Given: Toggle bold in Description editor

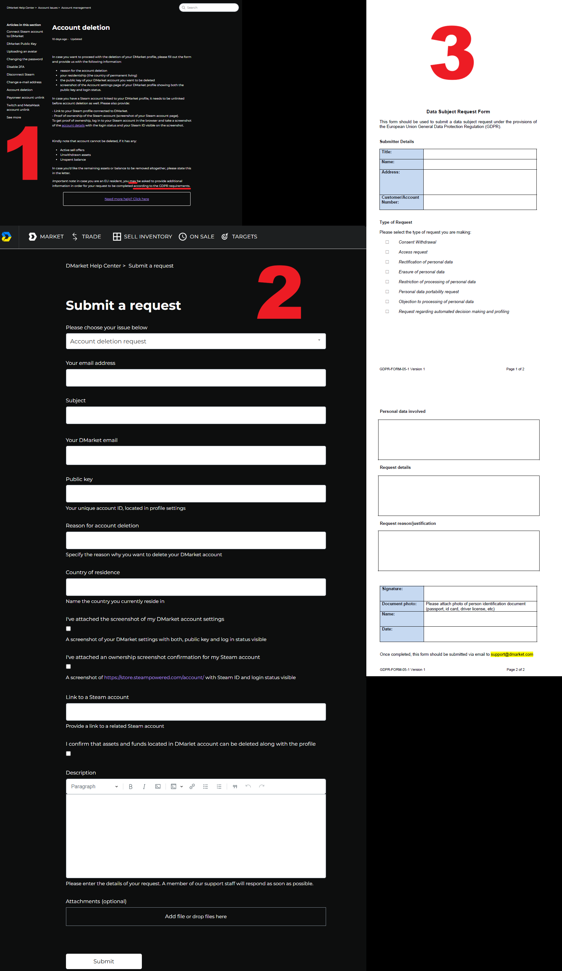Looking at the screenshot, I should click(131, 786).
